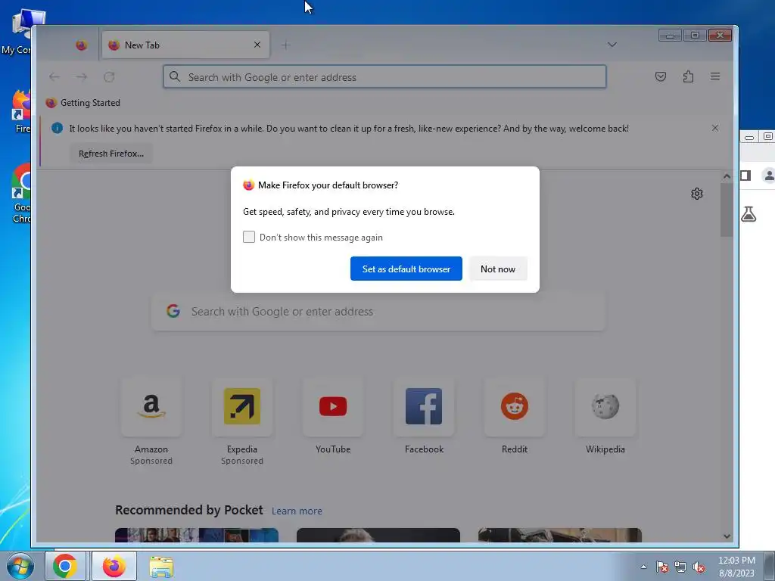Select the pinned Firefox tab
This screenshot has width=775, height=581.
(x=82, y=45)
